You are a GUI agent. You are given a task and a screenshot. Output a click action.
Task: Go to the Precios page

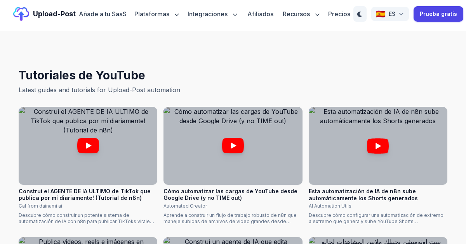coord(339,14)
